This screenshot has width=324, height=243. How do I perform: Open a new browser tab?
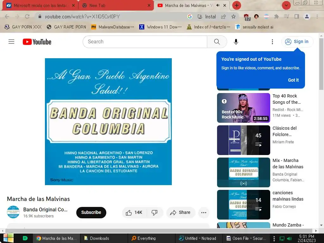point(237,6)
